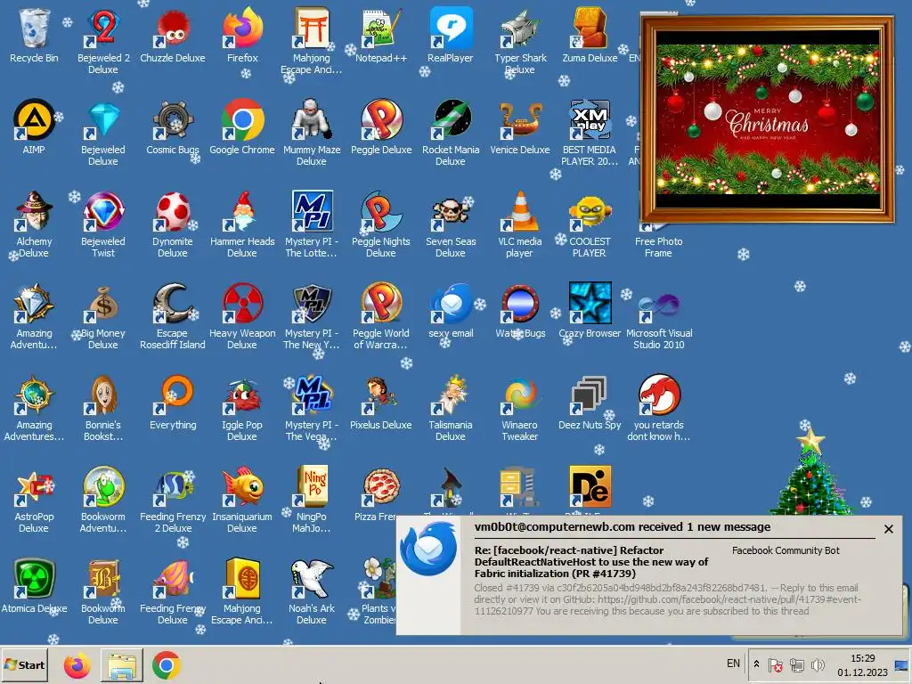Open Peggle World of Warcraft icon

tap(381, 303)
